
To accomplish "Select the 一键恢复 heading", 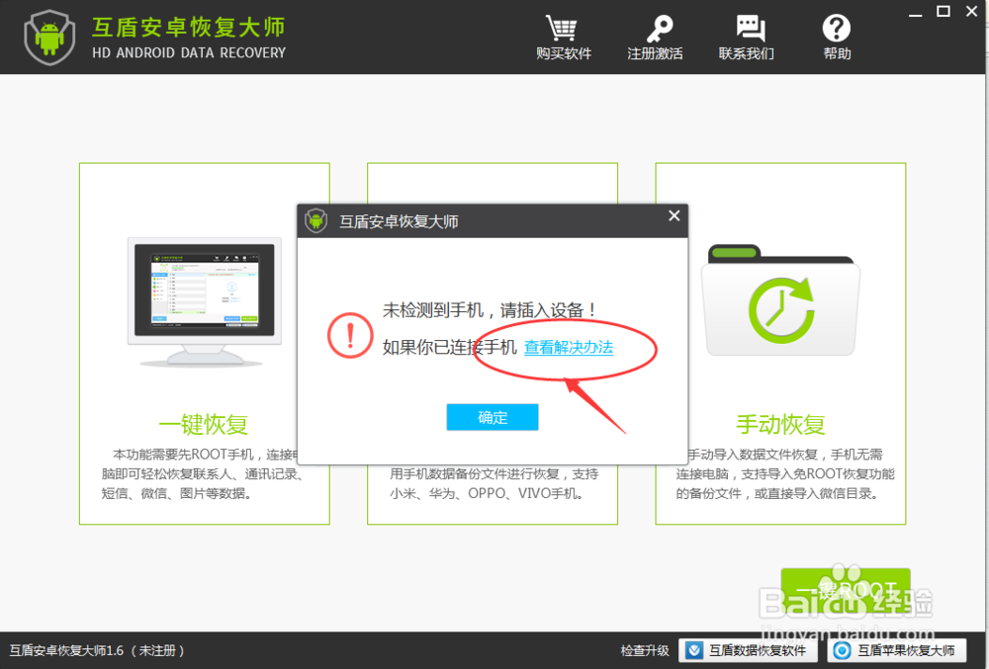I will tap(203, 425).
